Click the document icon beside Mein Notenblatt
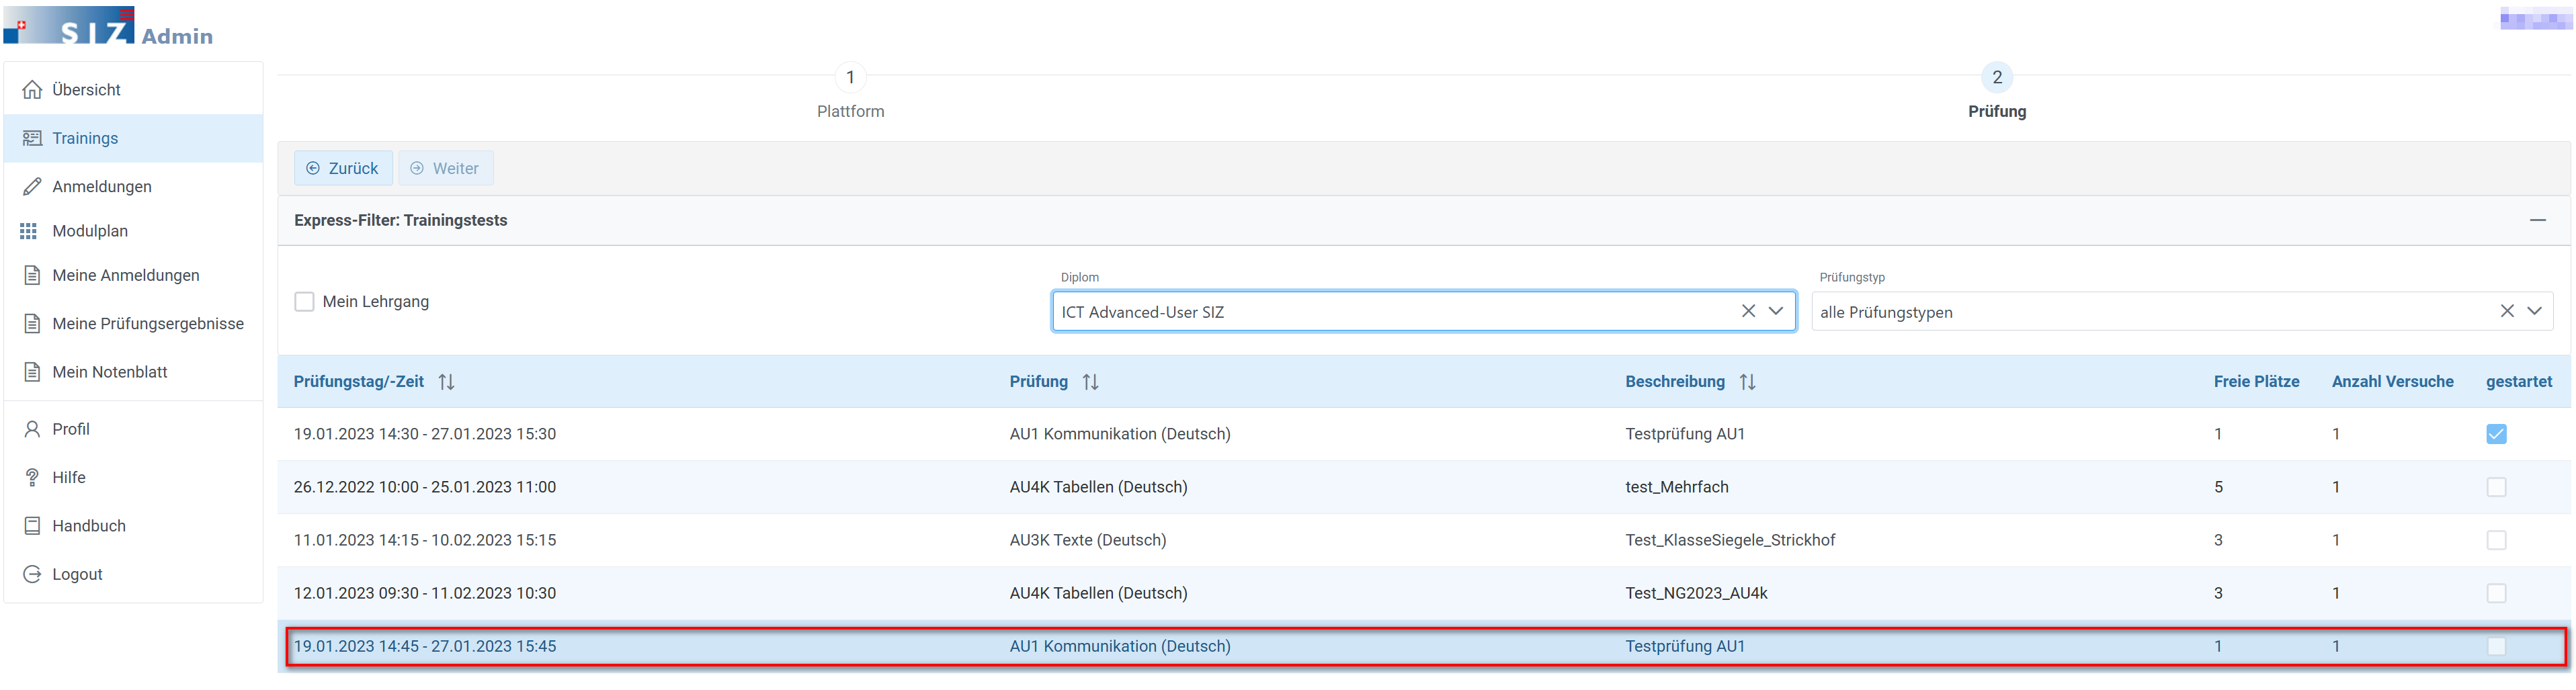 pyautogui.click(x=32, y=372)
